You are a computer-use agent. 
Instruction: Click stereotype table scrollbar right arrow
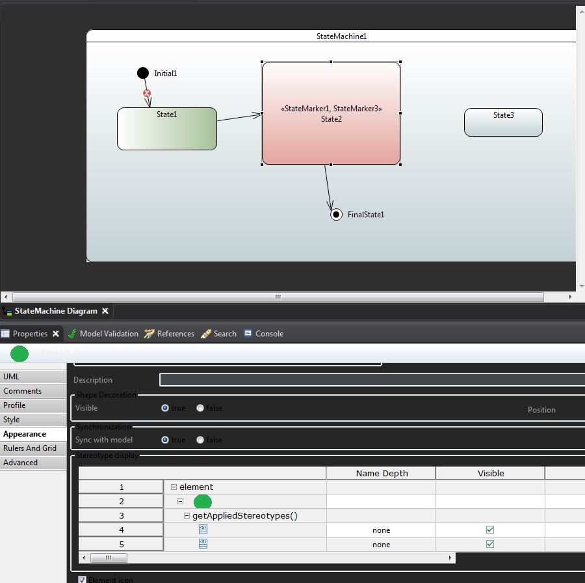pos(450,558)
